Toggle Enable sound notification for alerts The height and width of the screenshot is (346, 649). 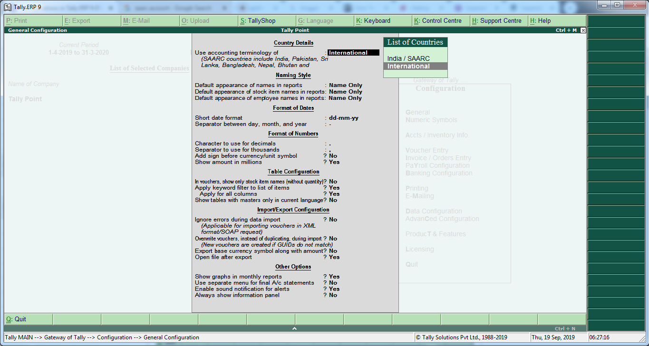coord(334,289)
